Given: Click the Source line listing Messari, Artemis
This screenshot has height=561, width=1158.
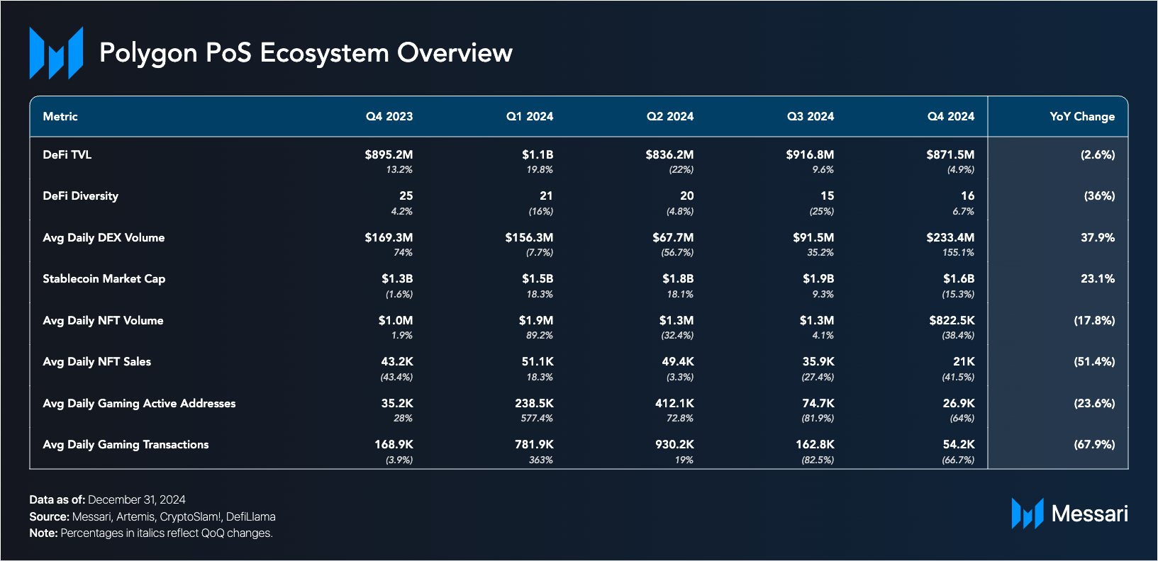Looking at the screenshot, I should (x=152, y=516).
